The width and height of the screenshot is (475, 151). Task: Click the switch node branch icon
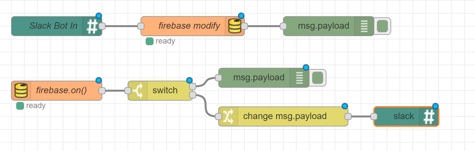point(138,91)
